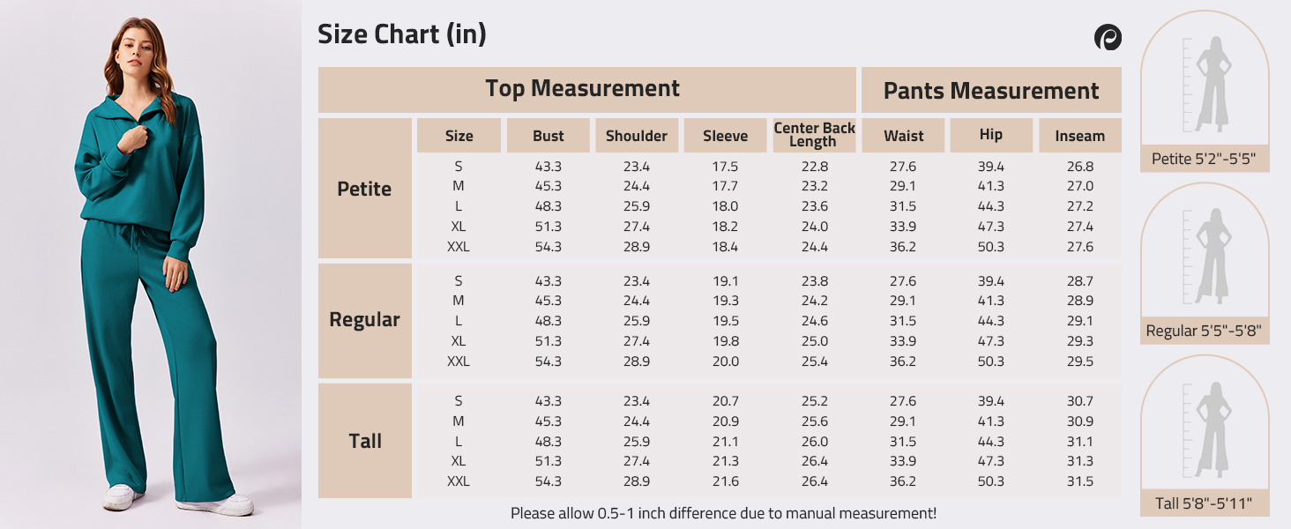This screenshot has width=1291, height=529.
Task: Click the brand logo icon
Action: point(1108,37)
